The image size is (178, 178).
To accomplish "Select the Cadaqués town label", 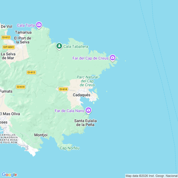I will 81,95.
